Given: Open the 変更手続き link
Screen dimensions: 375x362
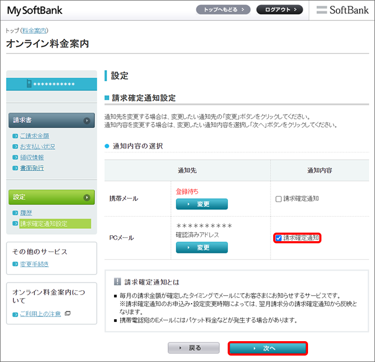Looking at the screenshot, I should pyautogui.click(x=34, y=264).
